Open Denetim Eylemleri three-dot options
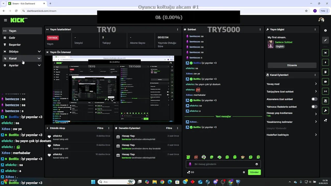The height and width of the screenshot is (186, 331). point(177,128)
